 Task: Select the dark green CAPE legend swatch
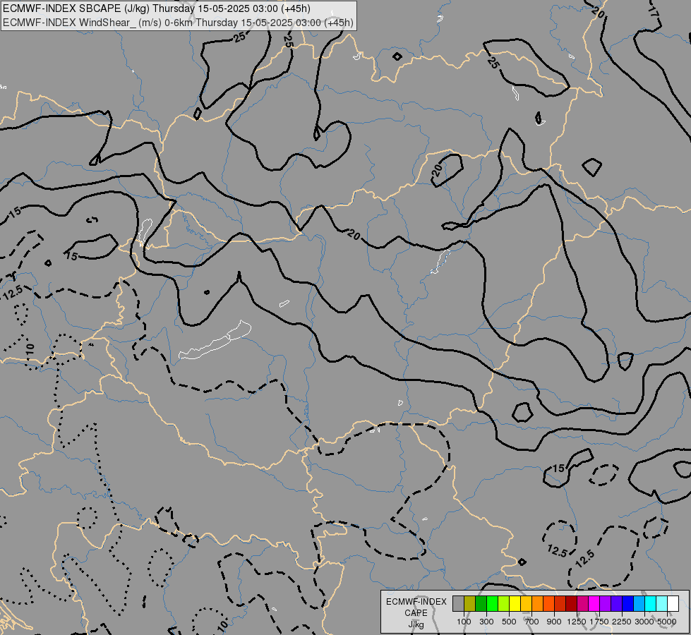pos(481,604)
